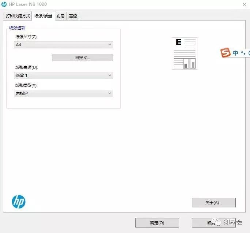Toggle the Sogou punctuation mode icon
The image size is (250, 233).
[x=243, y=53]
